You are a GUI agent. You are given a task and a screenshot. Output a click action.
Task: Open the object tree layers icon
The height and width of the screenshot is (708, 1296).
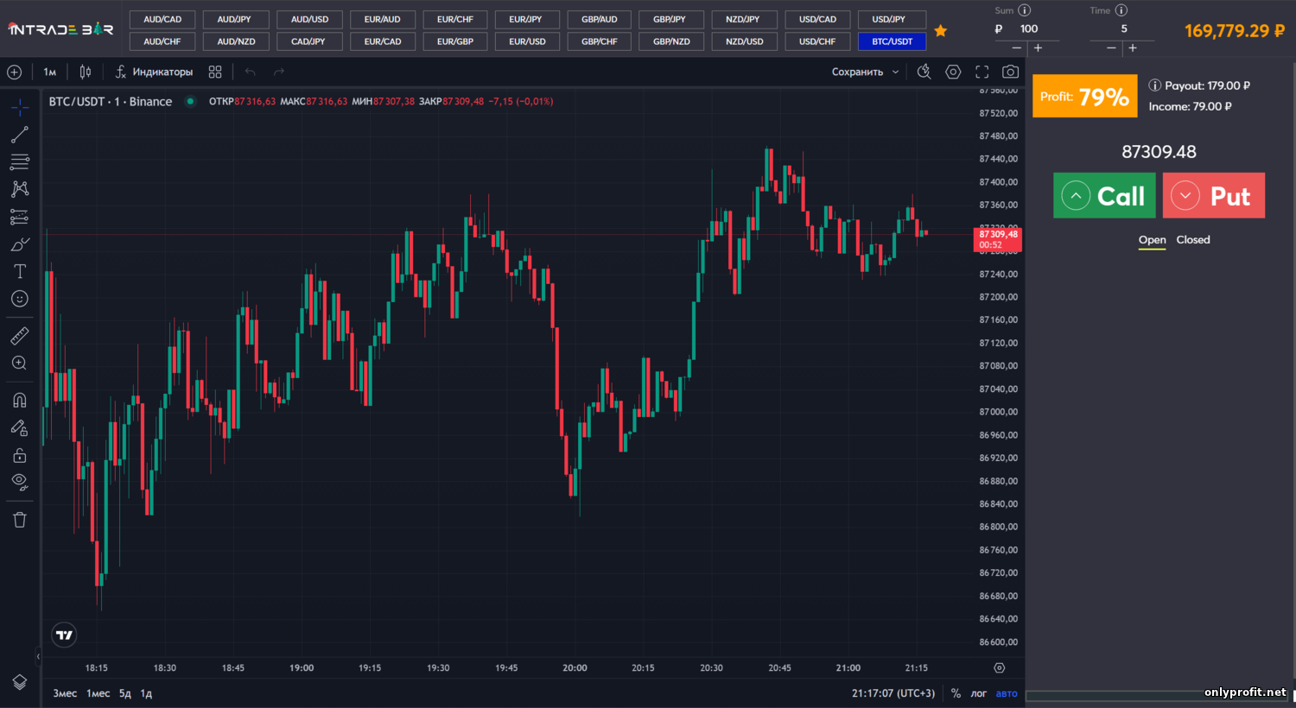20,682
